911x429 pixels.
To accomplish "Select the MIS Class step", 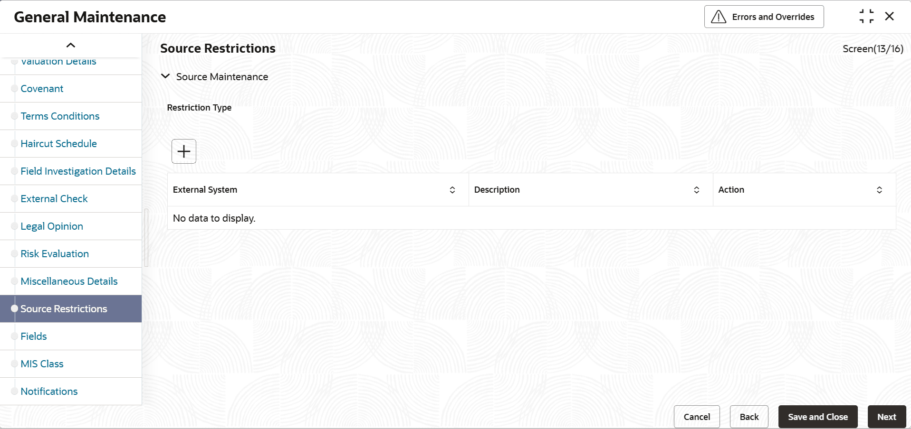I will (42, 364).
